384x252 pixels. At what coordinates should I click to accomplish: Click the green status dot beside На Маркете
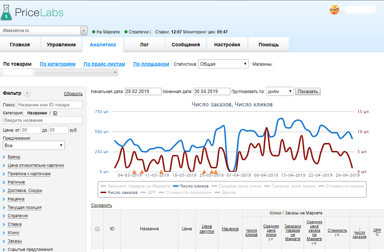[94, 32]
